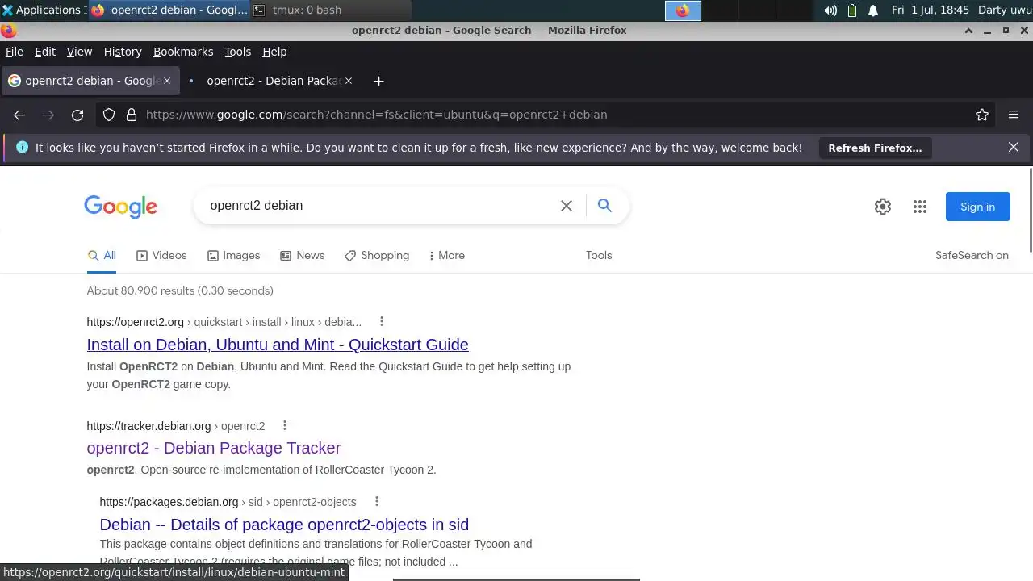Open openrct2 - Debian Package Tracker result
The height and width of the screenshot is (581, 1033).
tap(214, 448)
